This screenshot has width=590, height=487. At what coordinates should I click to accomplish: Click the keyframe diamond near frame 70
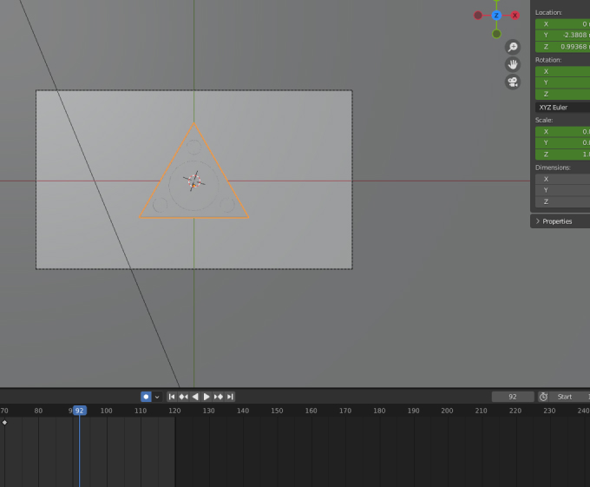[x=4, y=422]
